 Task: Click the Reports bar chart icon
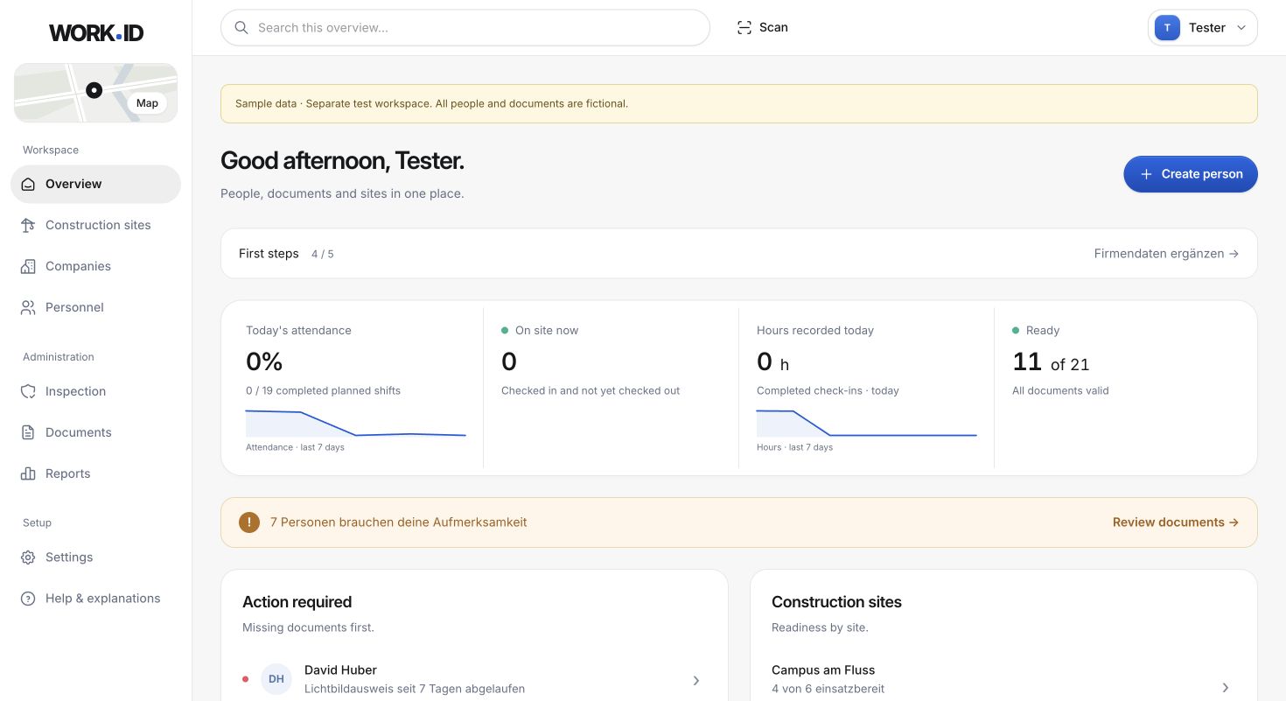pyautogui.click(x=28, y=473)
